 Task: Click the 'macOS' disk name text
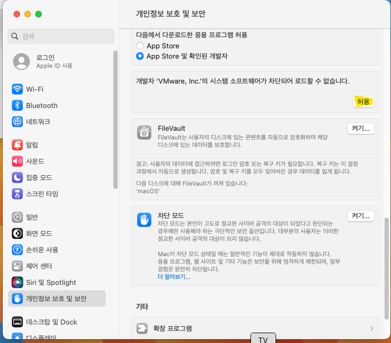pyautogui.click(x=148, y=191)
